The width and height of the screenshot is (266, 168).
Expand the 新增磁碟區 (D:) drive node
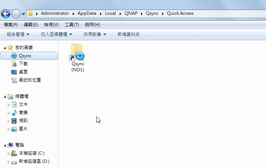point(8,162)
